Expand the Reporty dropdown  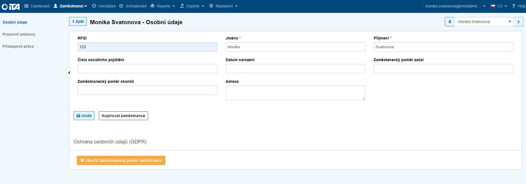click(163, 6)
